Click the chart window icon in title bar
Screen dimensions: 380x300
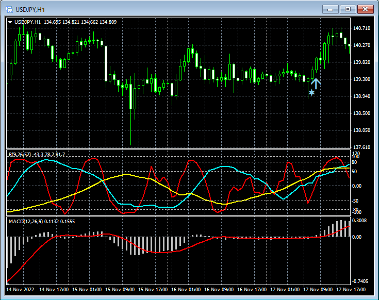pyautogui.click(x=9, y=9)
